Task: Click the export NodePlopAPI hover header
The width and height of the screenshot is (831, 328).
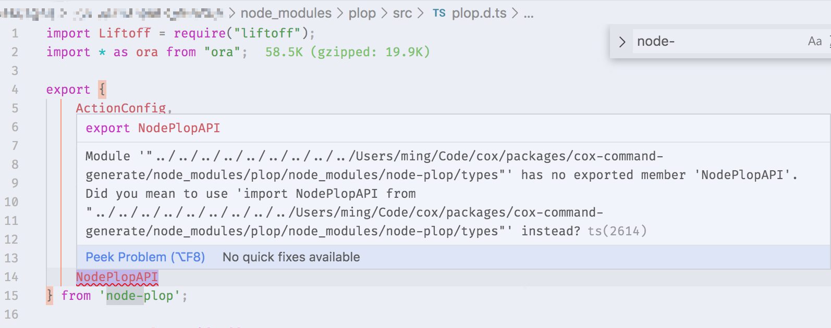Action: (153, 128)
